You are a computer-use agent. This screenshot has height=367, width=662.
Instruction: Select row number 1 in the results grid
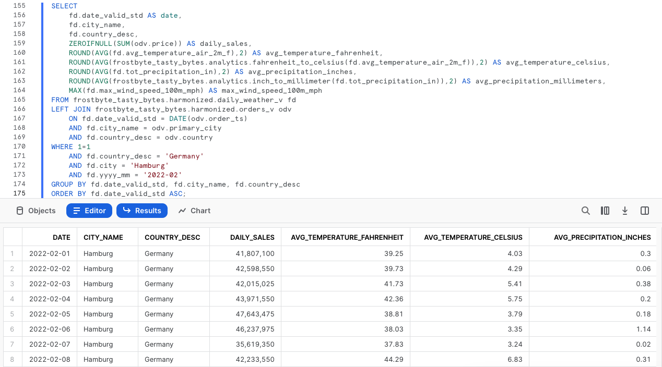(x=12, y=253)
